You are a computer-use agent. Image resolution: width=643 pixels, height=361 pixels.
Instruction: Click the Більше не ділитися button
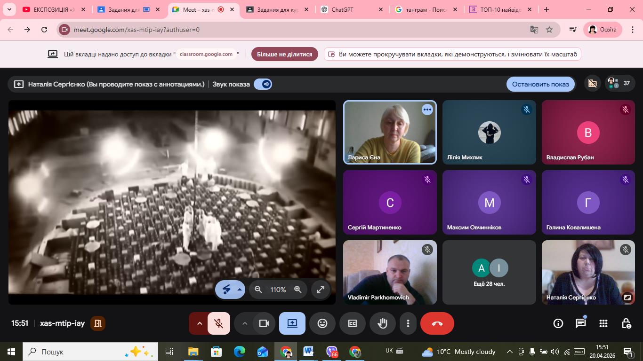coord(284,54)
